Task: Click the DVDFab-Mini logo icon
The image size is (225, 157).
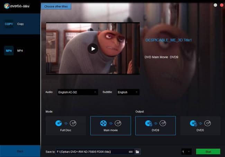Action: [x=7, y=6]
